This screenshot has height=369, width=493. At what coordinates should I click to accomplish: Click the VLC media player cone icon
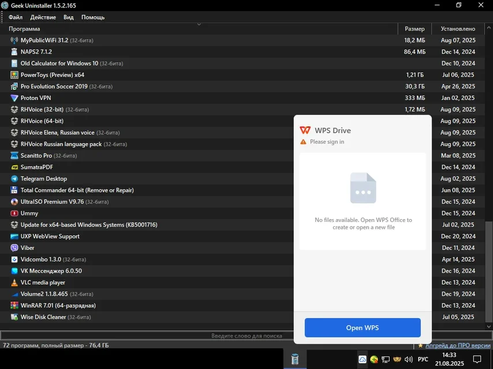click(14, 283)
